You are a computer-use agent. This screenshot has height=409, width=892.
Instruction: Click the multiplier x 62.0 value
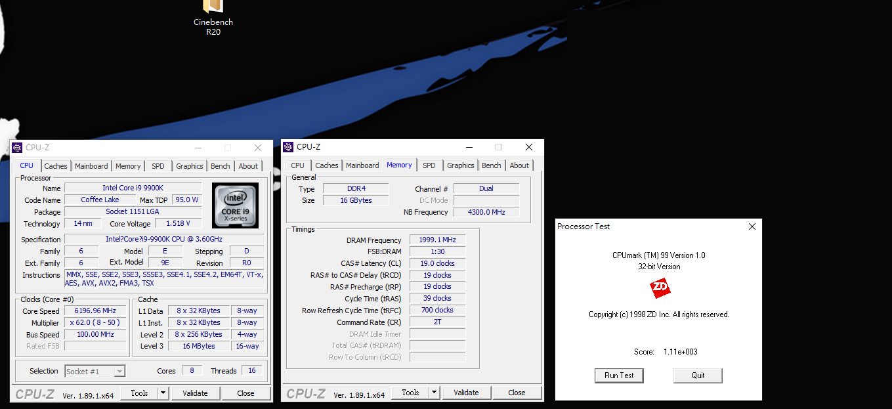click(x=96, y=323)
